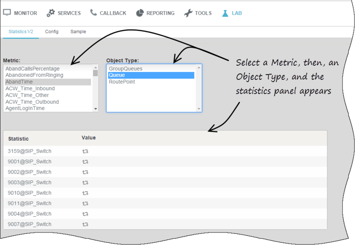Image resolution: width=355 pixels, height=245 pixels.
Task: Switch to the Statistics V2 tab
Action: 21,32
